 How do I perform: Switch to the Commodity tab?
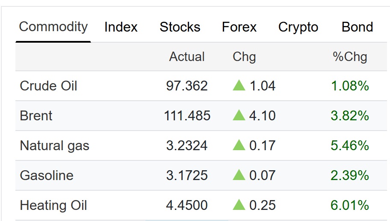point(53,27)
